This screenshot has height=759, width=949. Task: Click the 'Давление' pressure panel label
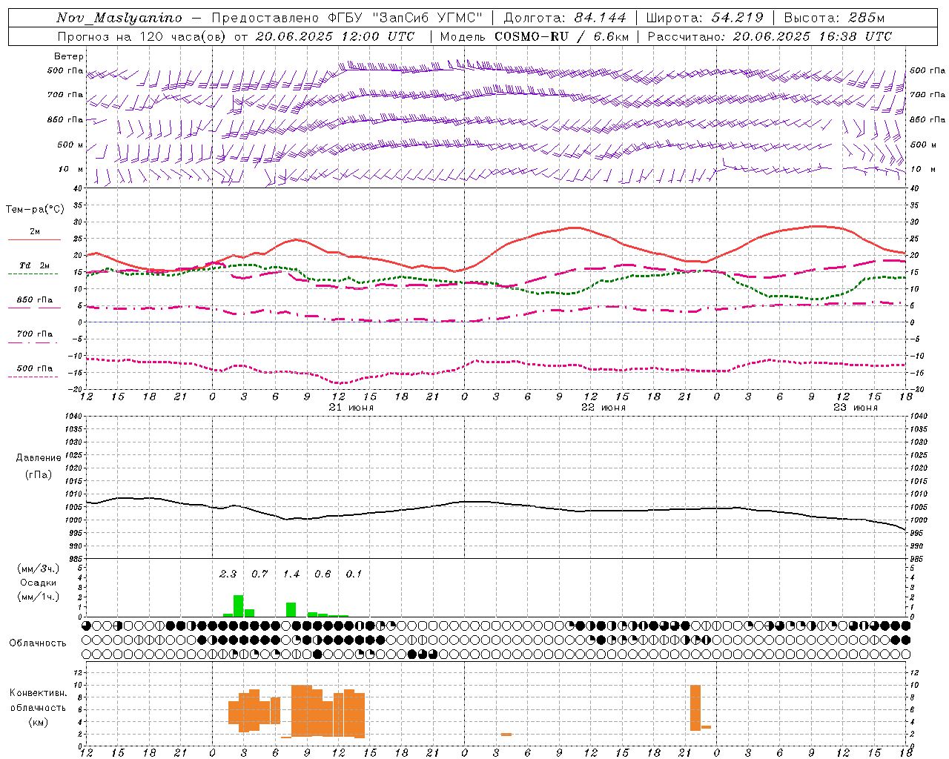[39, 458]
